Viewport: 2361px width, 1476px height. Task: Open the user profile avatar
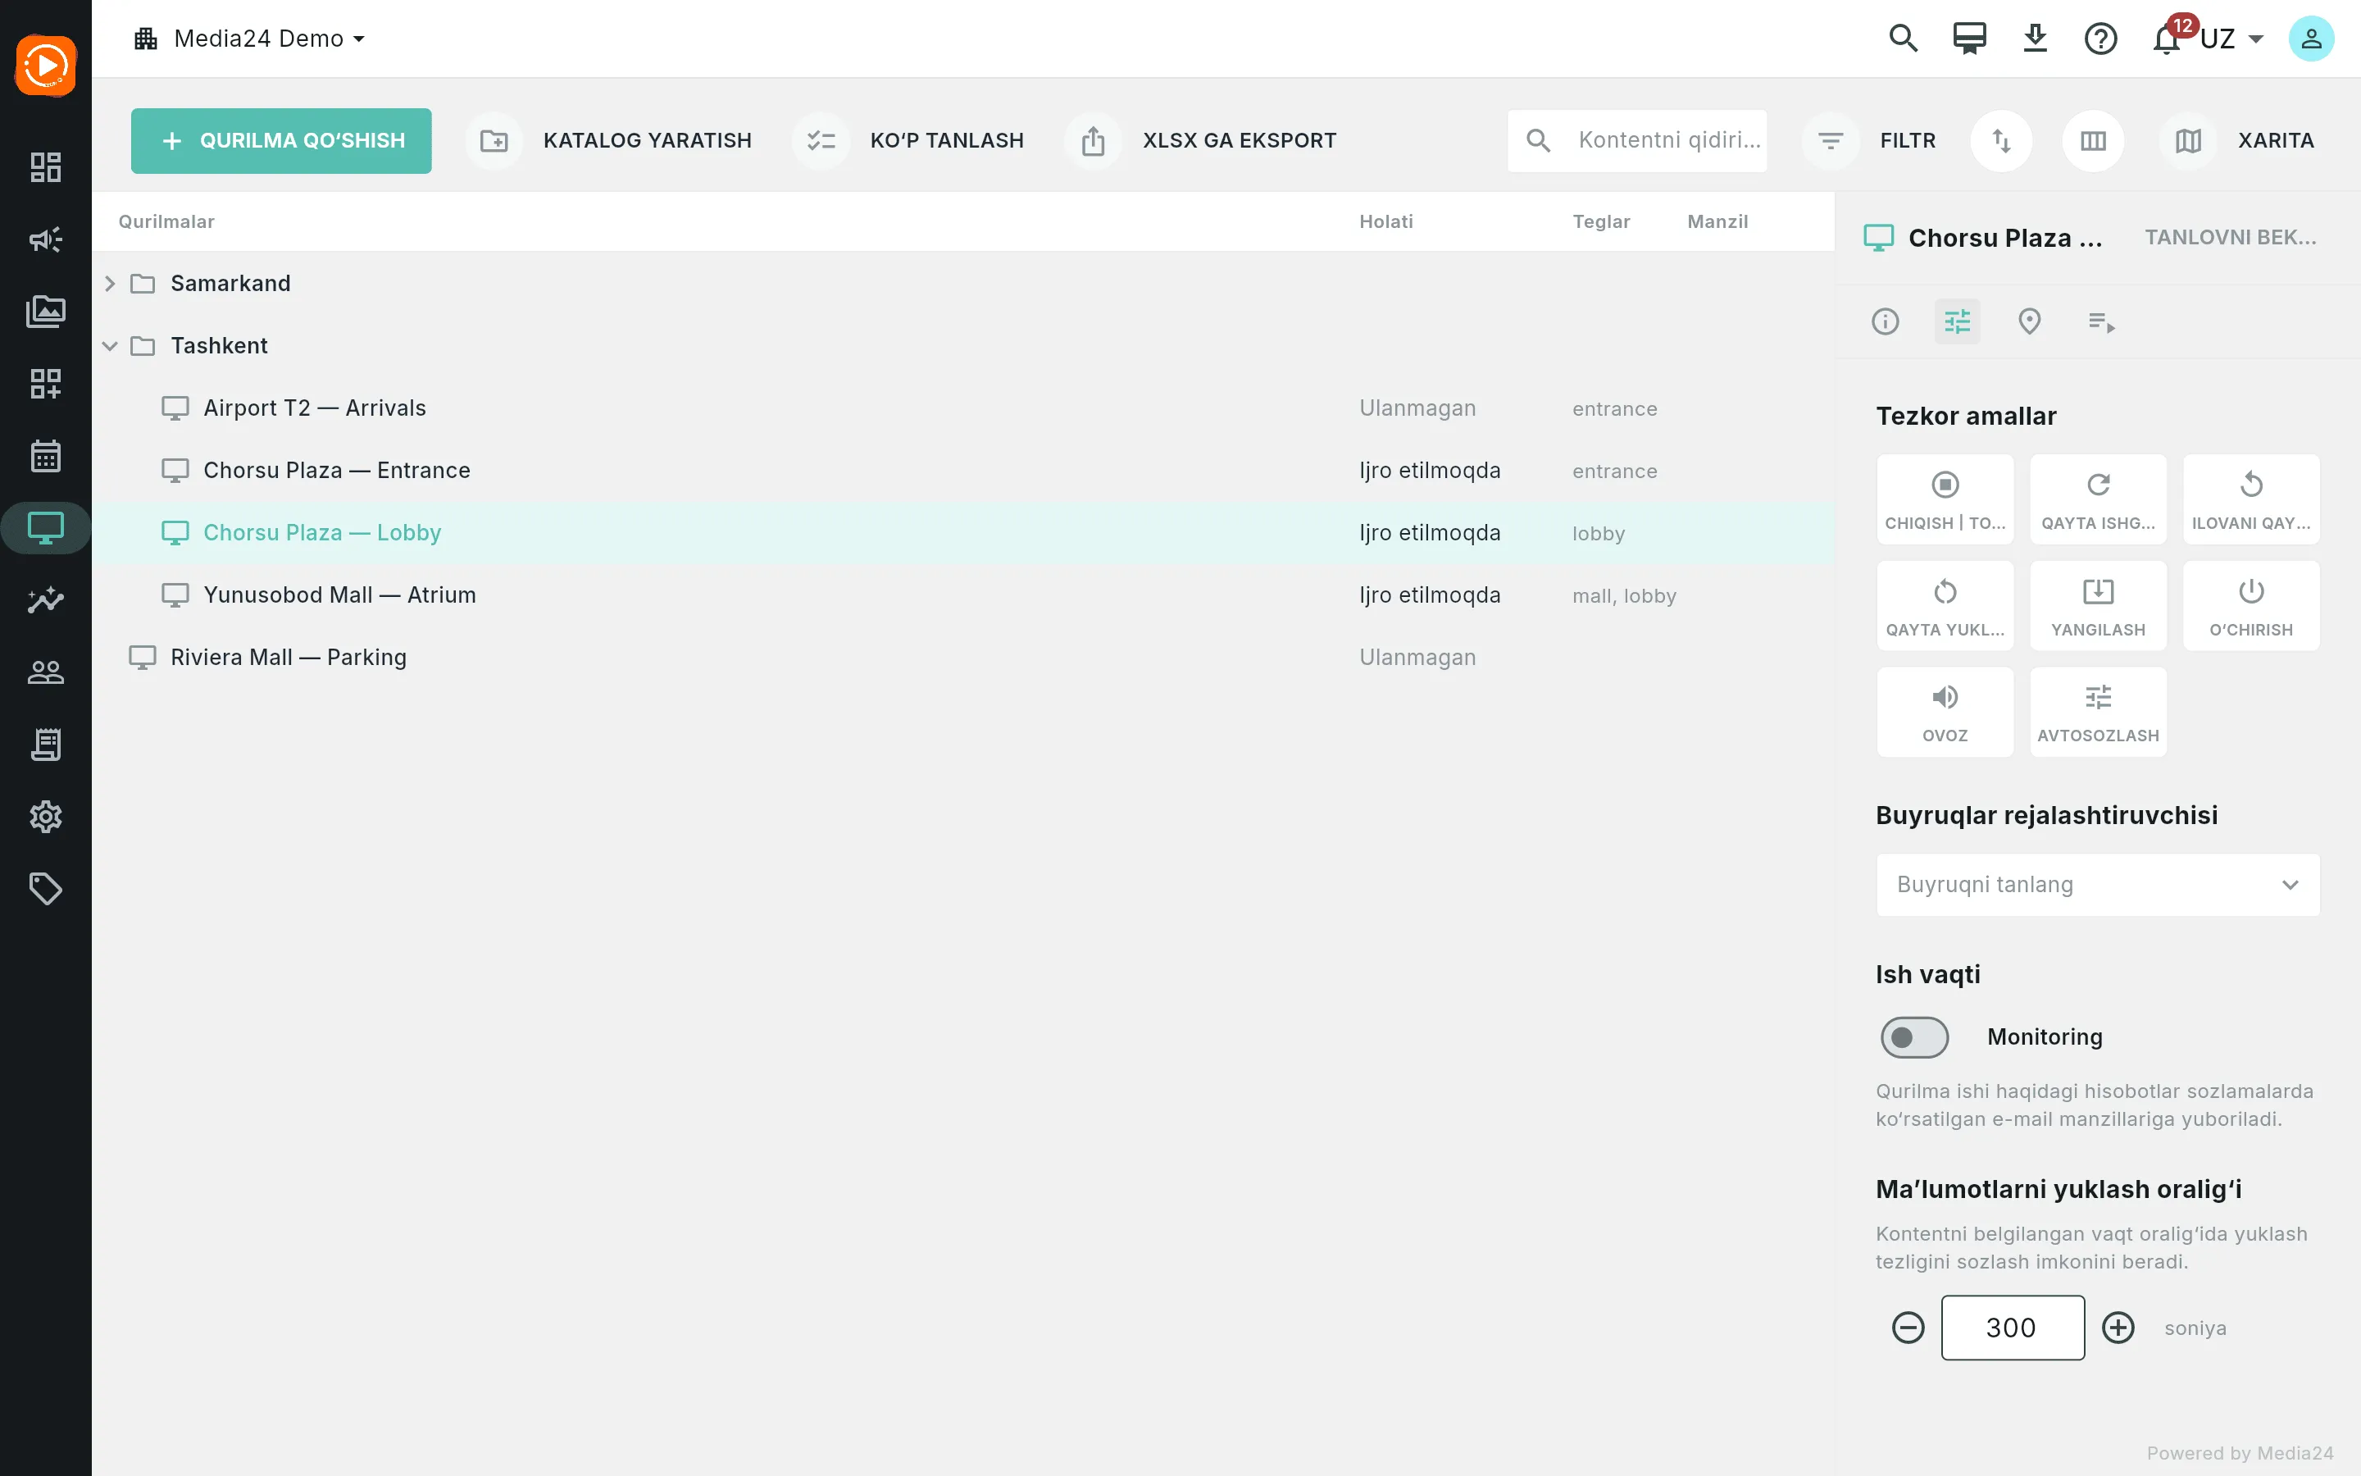point(2311,39)
